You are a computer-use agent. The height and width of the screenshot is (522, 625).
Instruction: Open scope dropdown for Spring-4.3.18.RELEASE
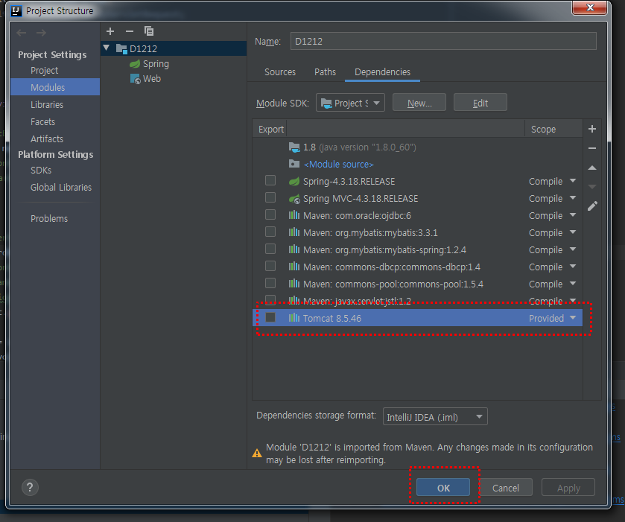573,181
